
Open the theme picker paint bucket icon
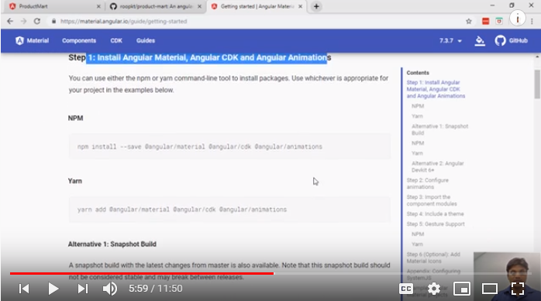pos(480,41)
